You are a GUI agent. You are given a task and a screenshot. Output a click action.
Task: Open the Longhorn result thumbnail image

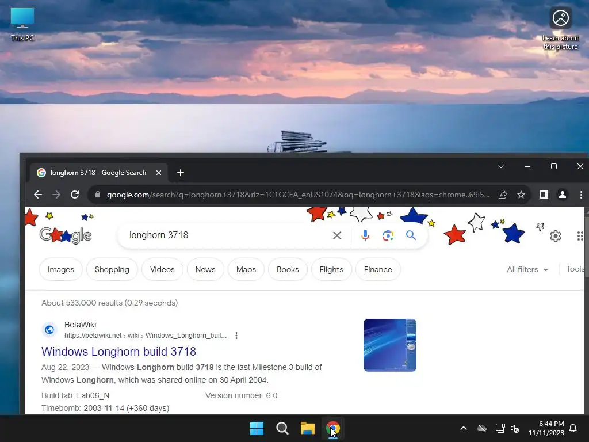click(x=390, y=345)
